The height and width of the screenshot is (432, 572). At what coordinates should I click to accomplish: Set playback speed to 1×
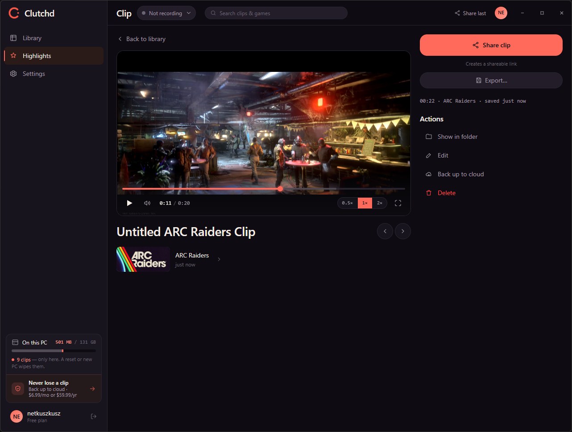365,203
